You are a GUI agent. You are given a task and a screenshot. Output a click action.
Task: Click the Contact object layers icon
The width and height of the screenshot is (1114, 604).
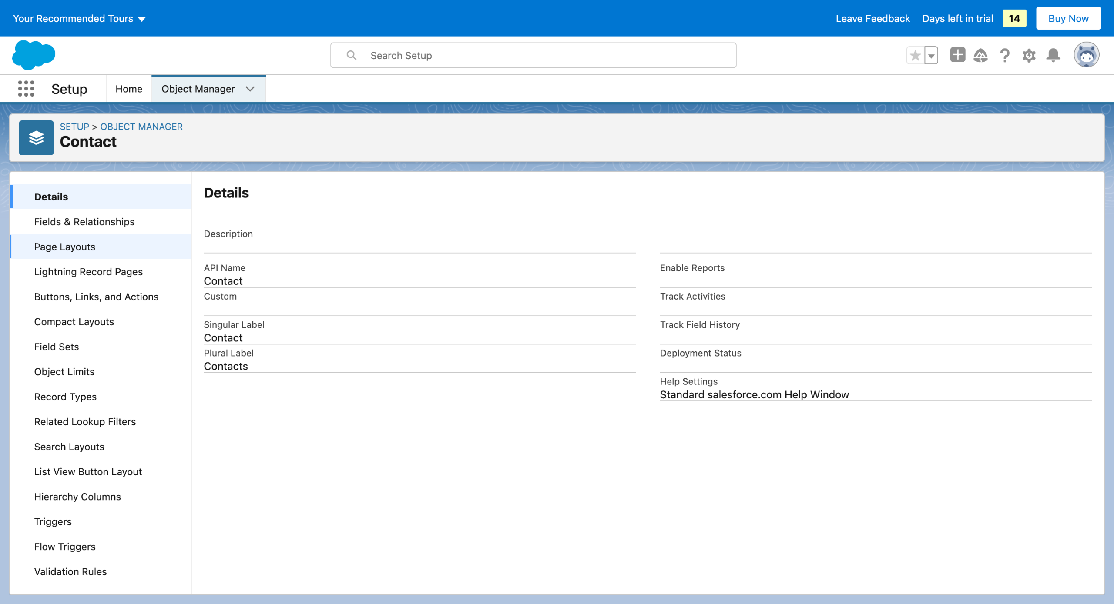tap(36, 138)
